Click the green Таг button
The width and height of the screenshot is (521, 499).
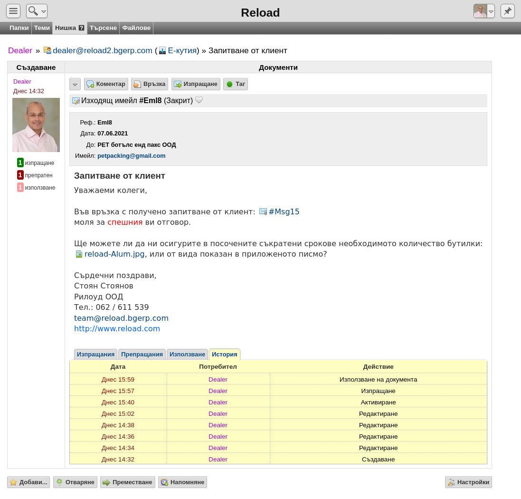point(236,84)
